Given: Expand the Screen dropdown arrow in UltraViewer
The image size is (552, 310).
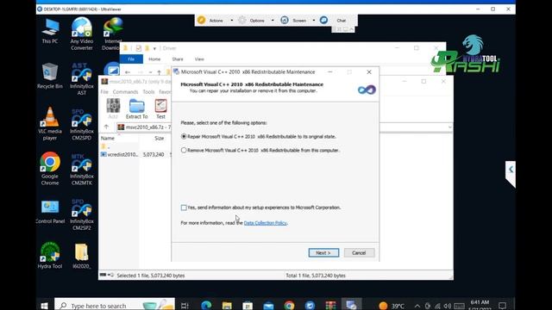Looking at the screenshot, I should point(314,21).
